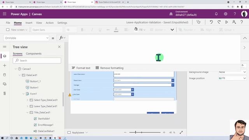
Task: Open the fx formula function dropdown
Action: tap(62, 38)
